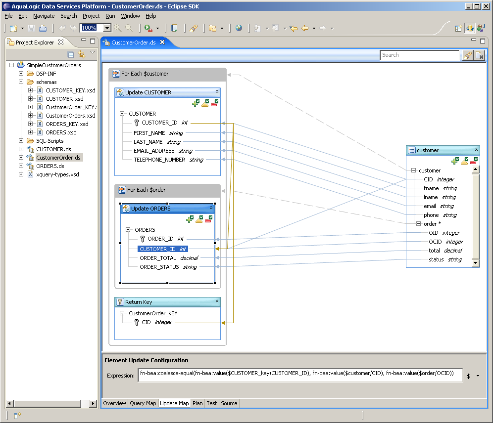Click the Run green play icon
Screen dimensions: 493x423
148,28
